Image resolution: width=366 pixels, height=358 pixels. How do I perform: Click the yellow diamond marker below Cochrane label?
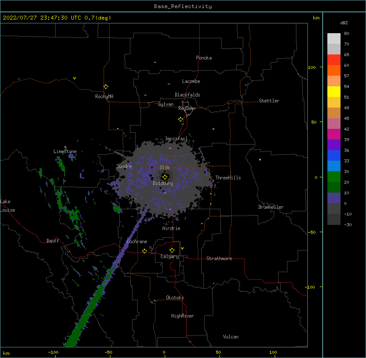click(144, 251)
